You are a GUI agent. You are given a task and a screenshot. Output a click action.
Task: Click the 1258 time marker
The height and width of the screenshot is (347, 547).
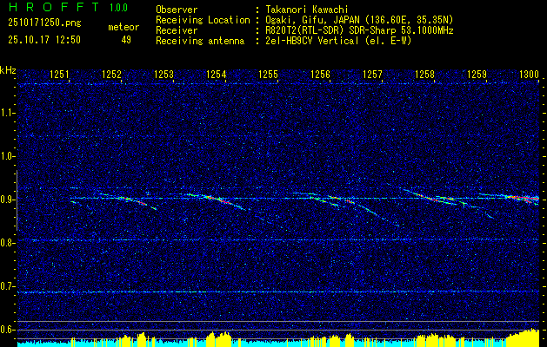tap(425, 75)
